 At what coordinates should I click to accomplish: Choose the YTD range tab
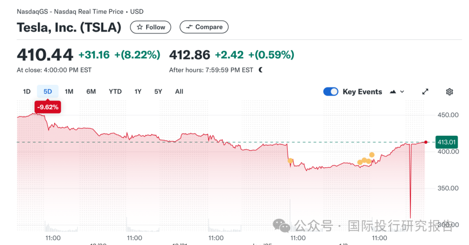click(x=115, y=91)
